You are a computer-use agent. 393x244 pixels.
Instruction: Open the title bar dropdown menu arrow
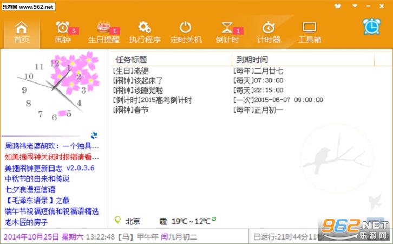click(x=355, y=6)
